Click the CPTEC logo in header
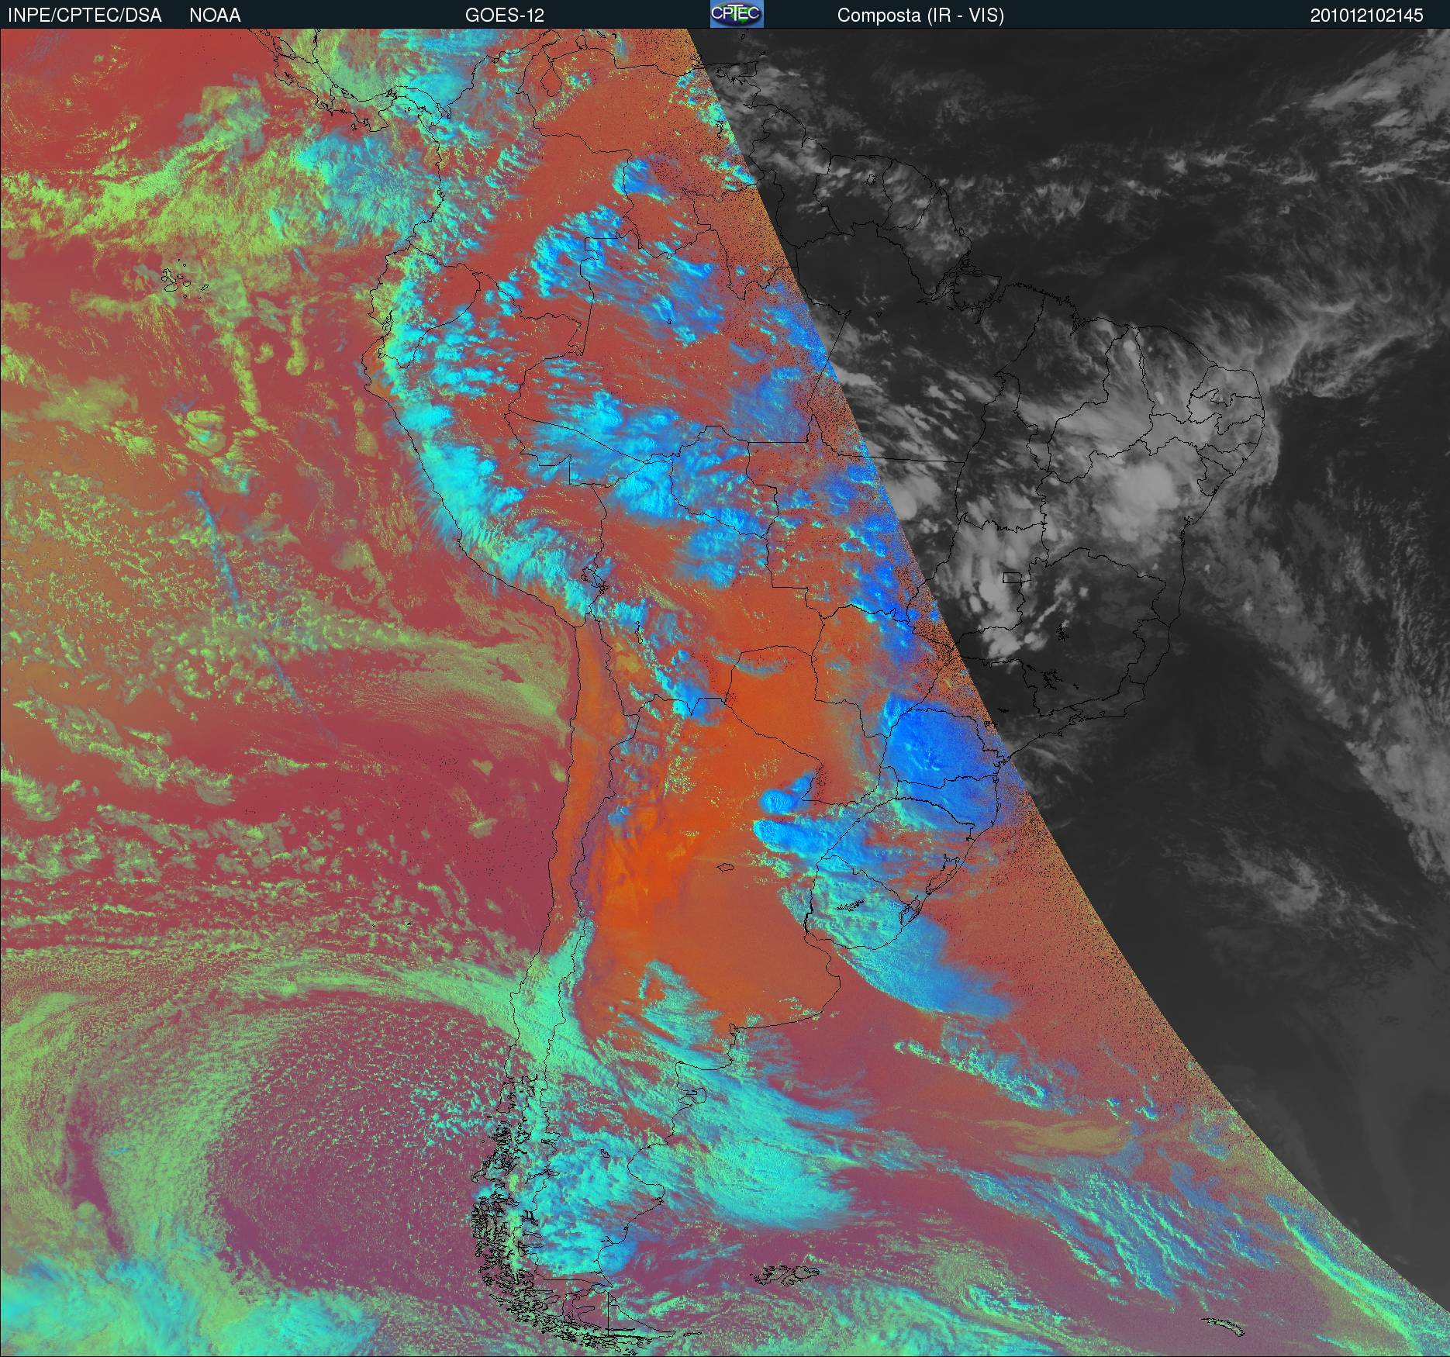This screenshot has width=1450, height=1357. tap(737, 14)
